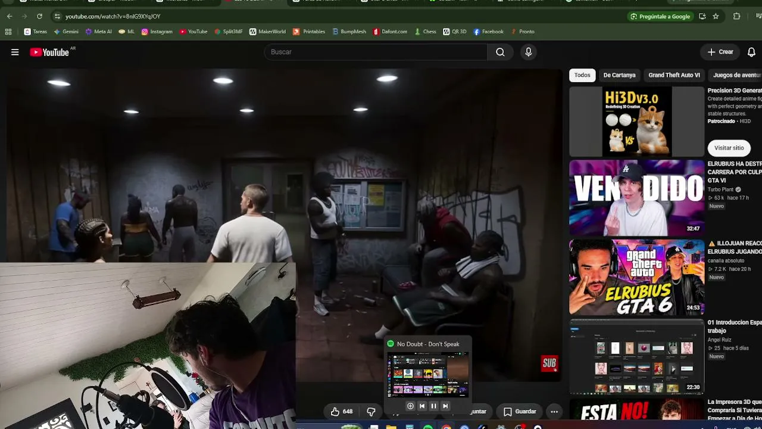Open the QR 3D bookmark
Screen dimensions: 762x429
455,32
